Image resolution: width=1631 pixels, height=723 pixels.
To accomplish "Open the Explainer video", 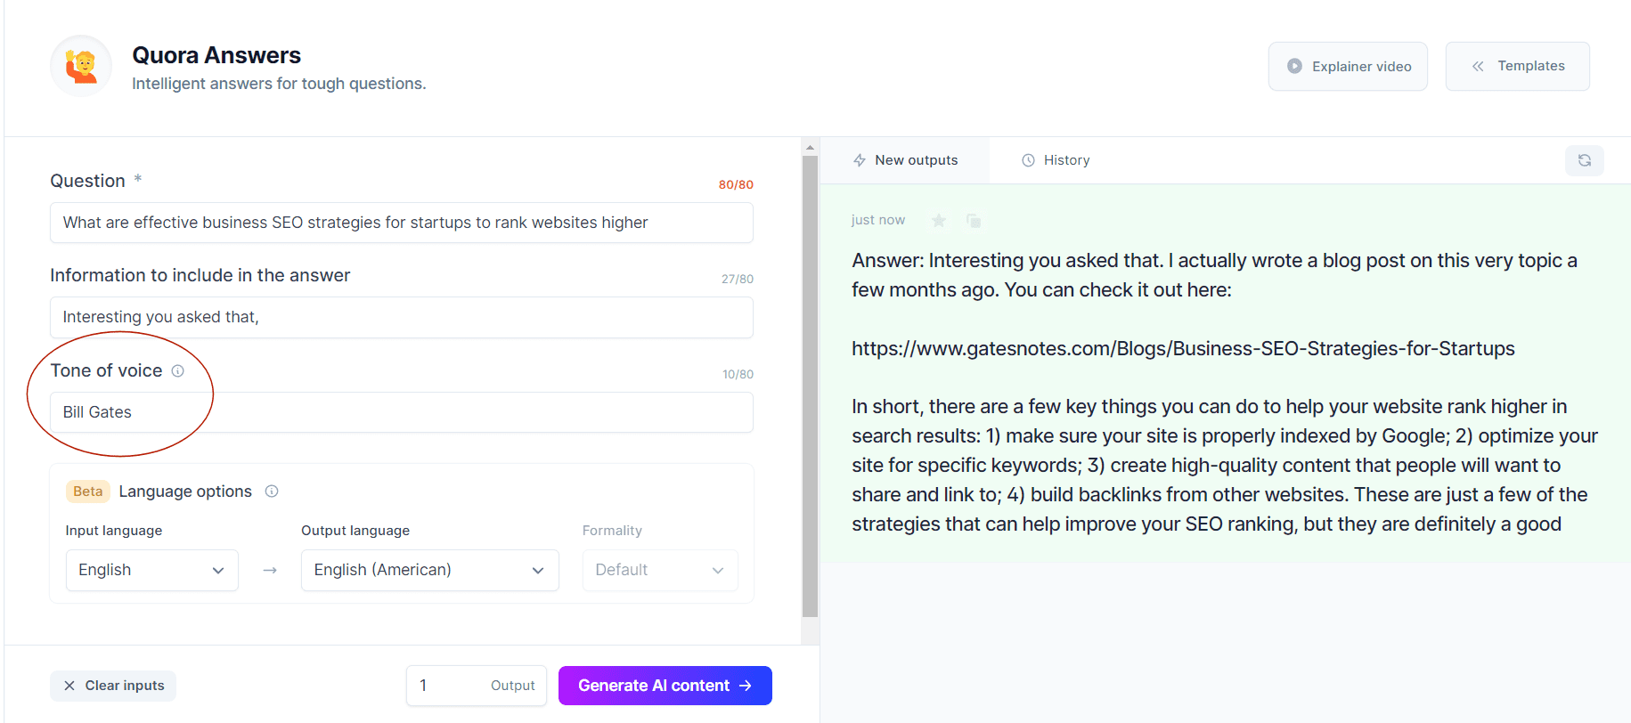I will 1348,66.
